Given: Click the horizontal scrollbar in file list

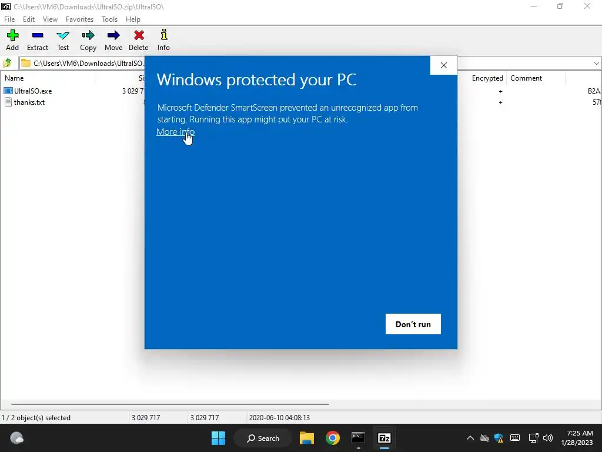Looking at the screenshot, I should tap(170, 404).
